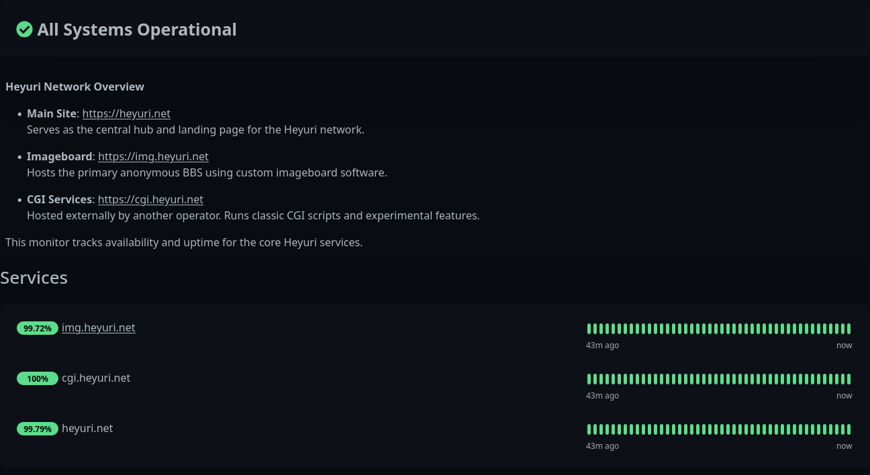This screenshot has width=870, height=475.
Task: Select the heyuri.net service row
Action: coord(87,429)
